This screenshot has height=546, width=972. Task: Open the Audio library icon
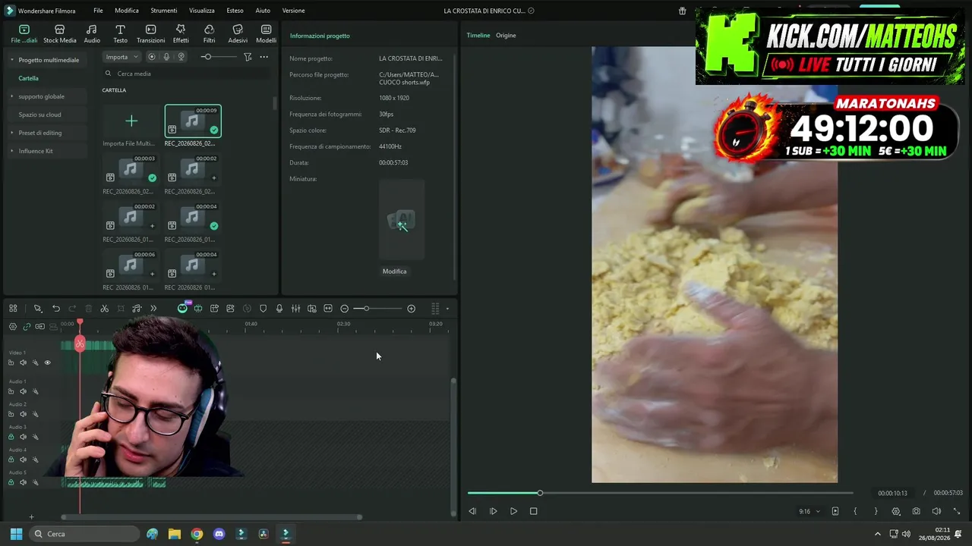tap(92, 30)
